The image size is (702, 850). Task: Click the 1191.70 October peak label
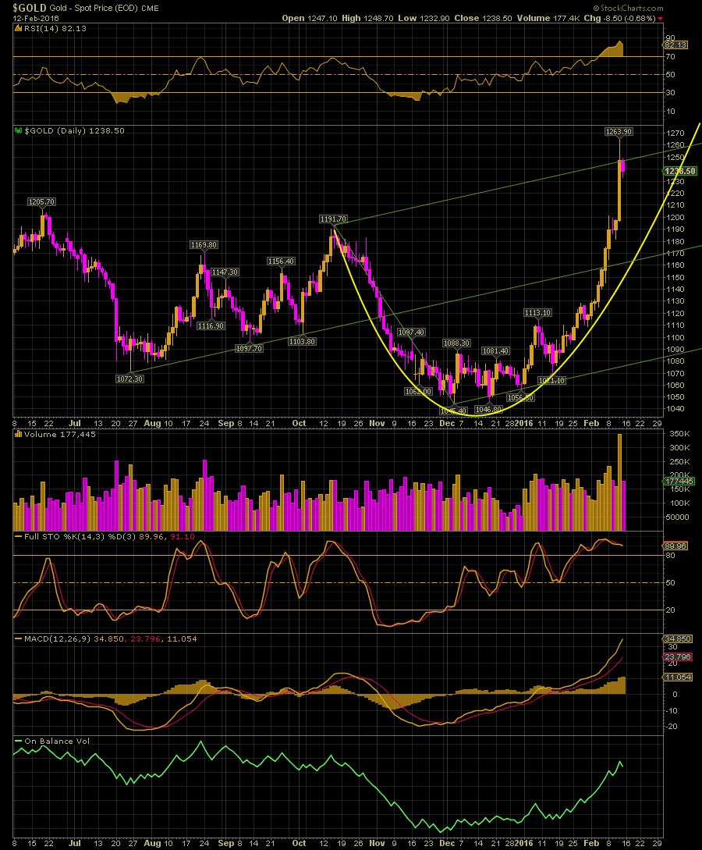(333, 219)
